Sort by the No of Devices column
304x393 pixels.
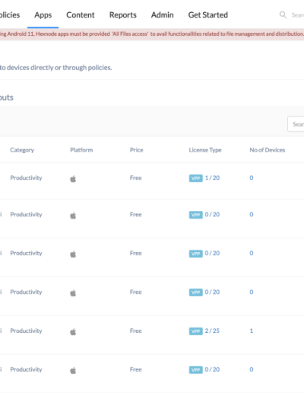click(268, 150)
